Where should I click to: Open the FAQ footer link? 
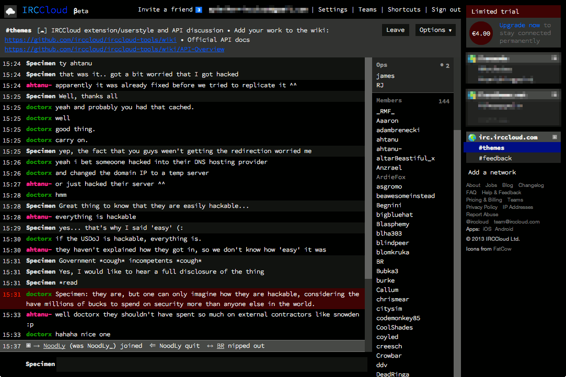471,192
